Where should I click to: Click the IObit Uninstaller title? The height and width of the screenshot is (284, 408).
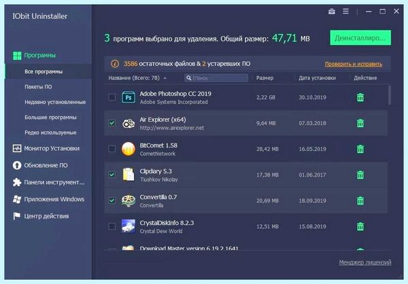[40, 16]
